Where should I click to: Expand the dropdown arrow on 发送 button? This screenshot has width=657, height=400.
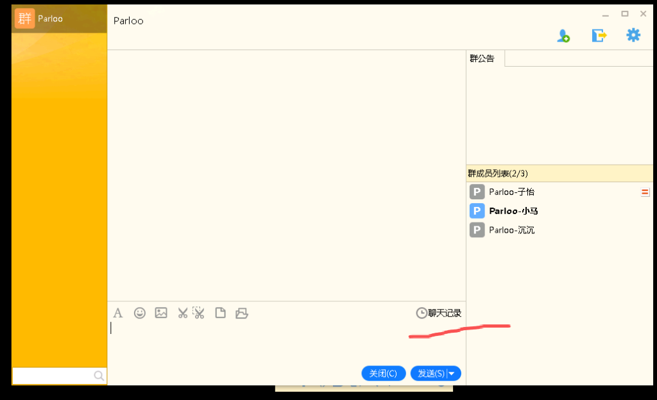coord(453,373)
